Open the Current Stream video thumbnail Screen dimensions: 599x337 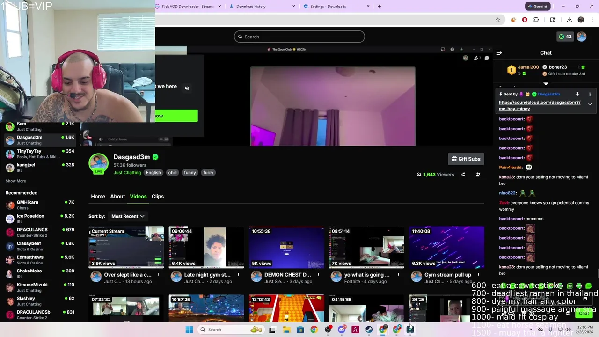click(126, 247)
